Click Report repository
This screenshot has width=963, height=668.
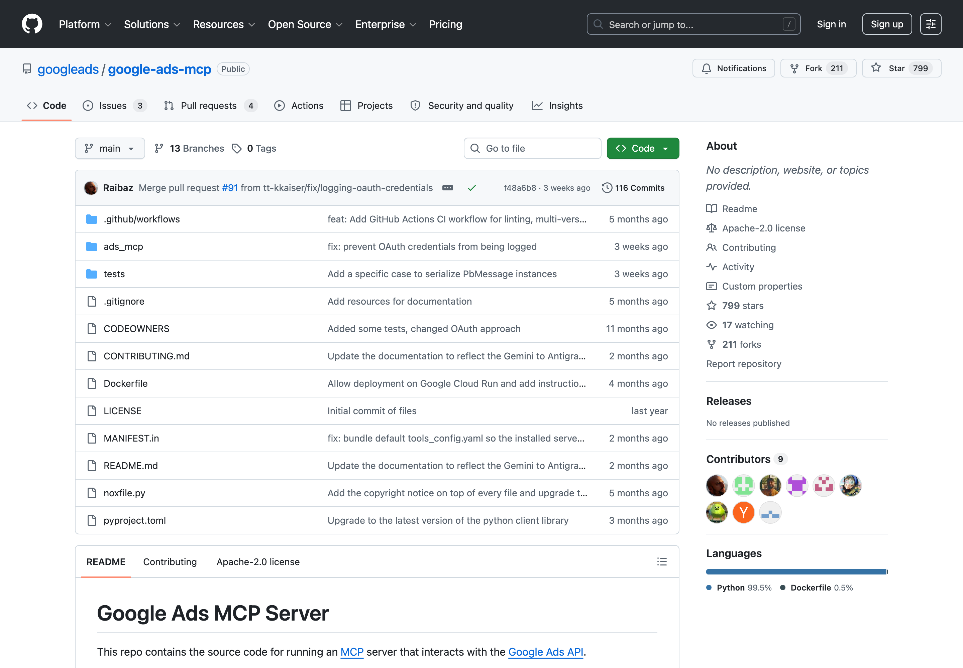coord(743,364)
